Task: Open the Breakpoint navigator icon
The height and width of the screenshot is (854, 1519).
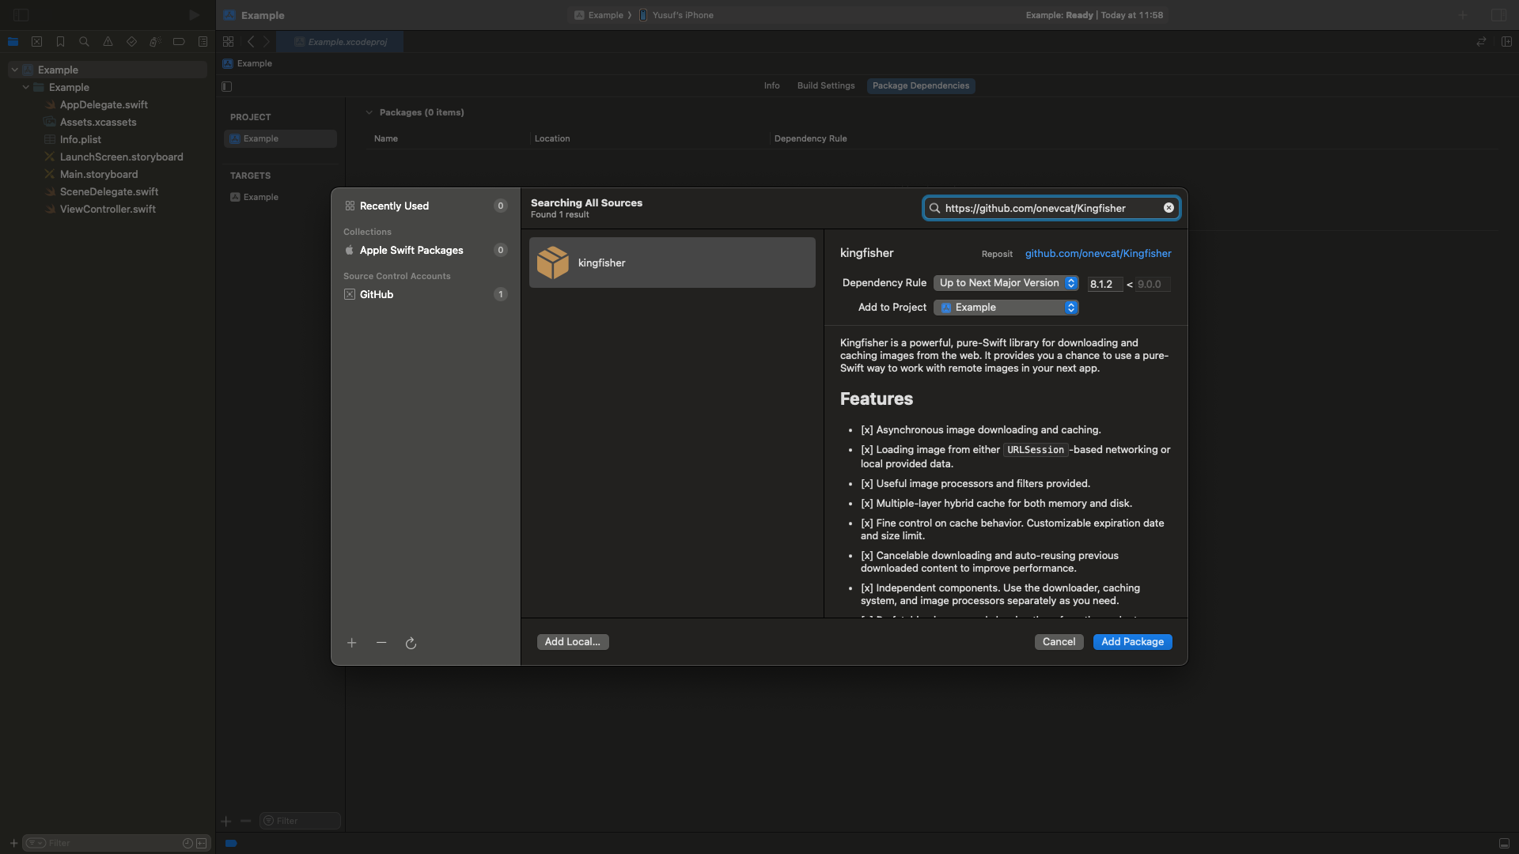Action: tap(179, 42)
